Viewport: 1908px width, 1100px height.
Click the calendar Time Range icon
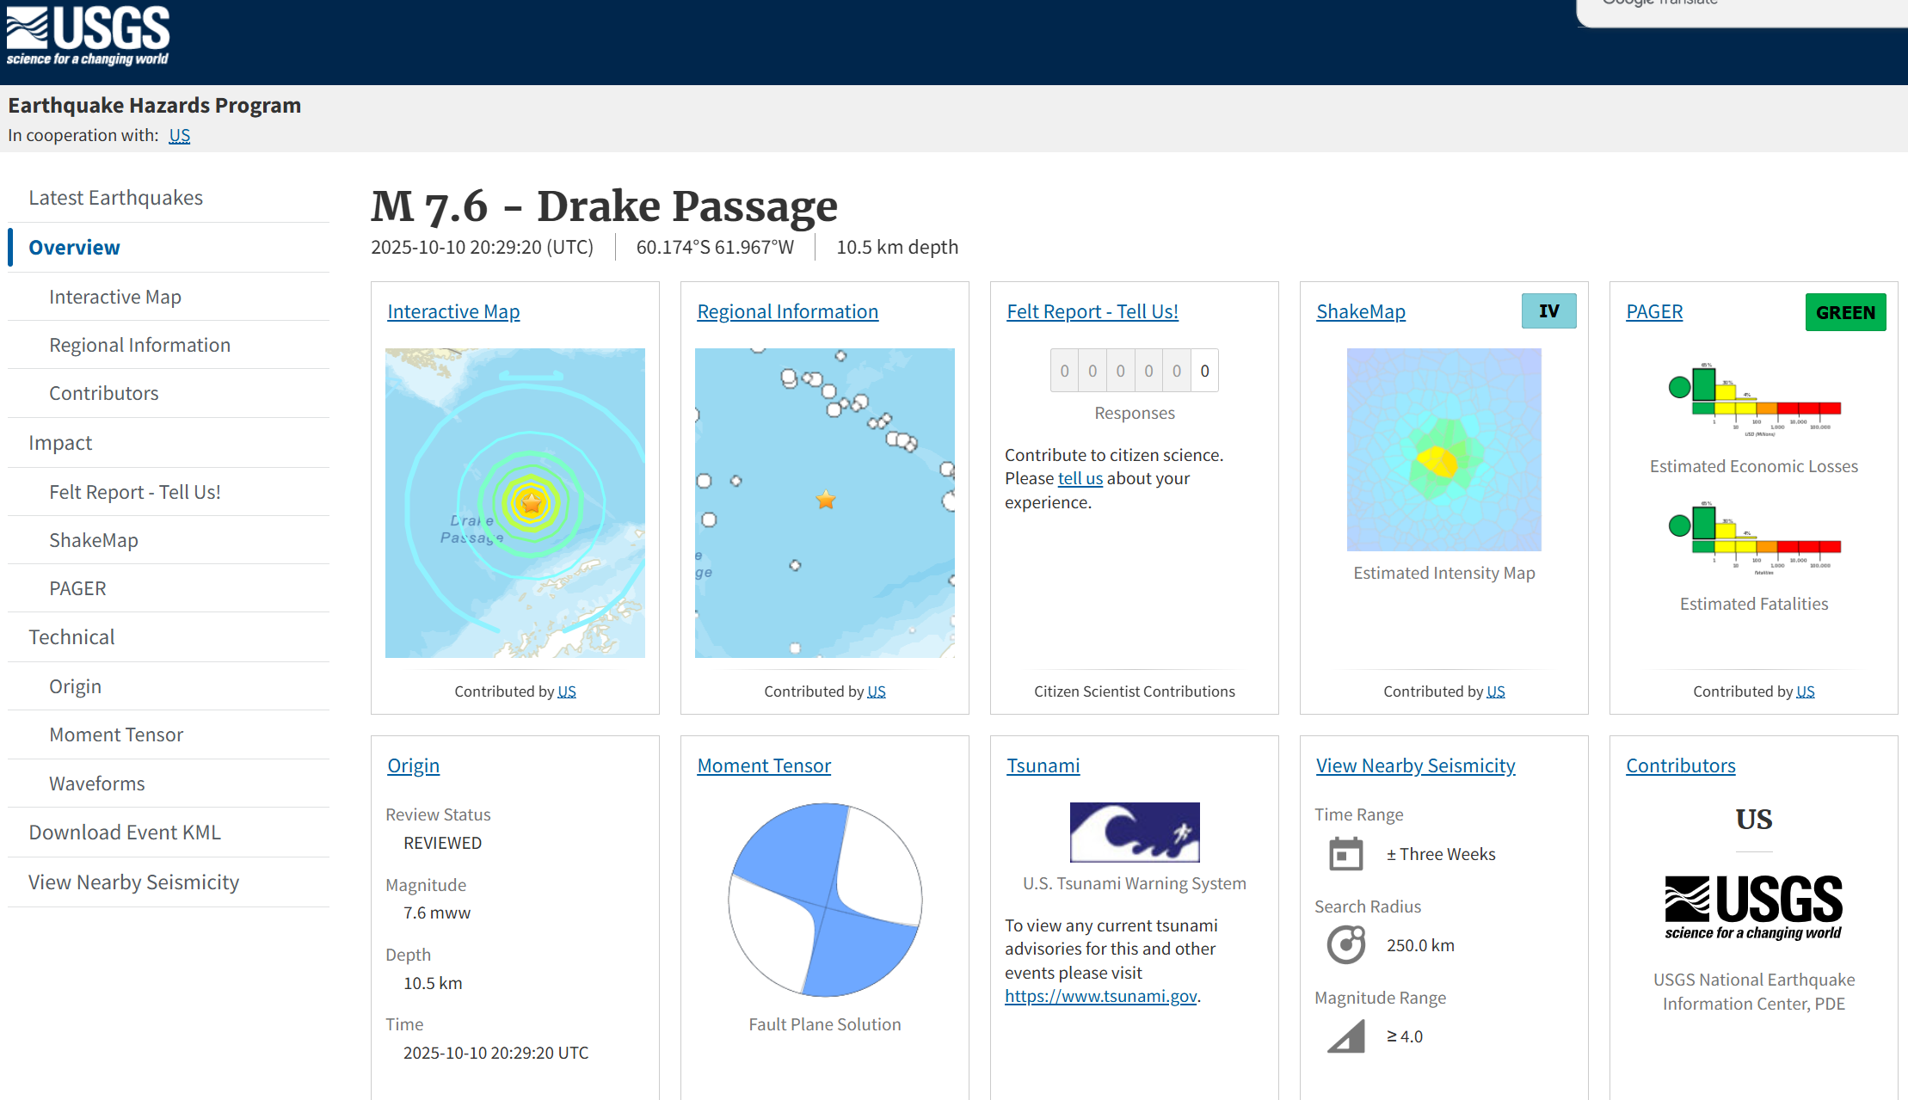[x=1345, y=854]
